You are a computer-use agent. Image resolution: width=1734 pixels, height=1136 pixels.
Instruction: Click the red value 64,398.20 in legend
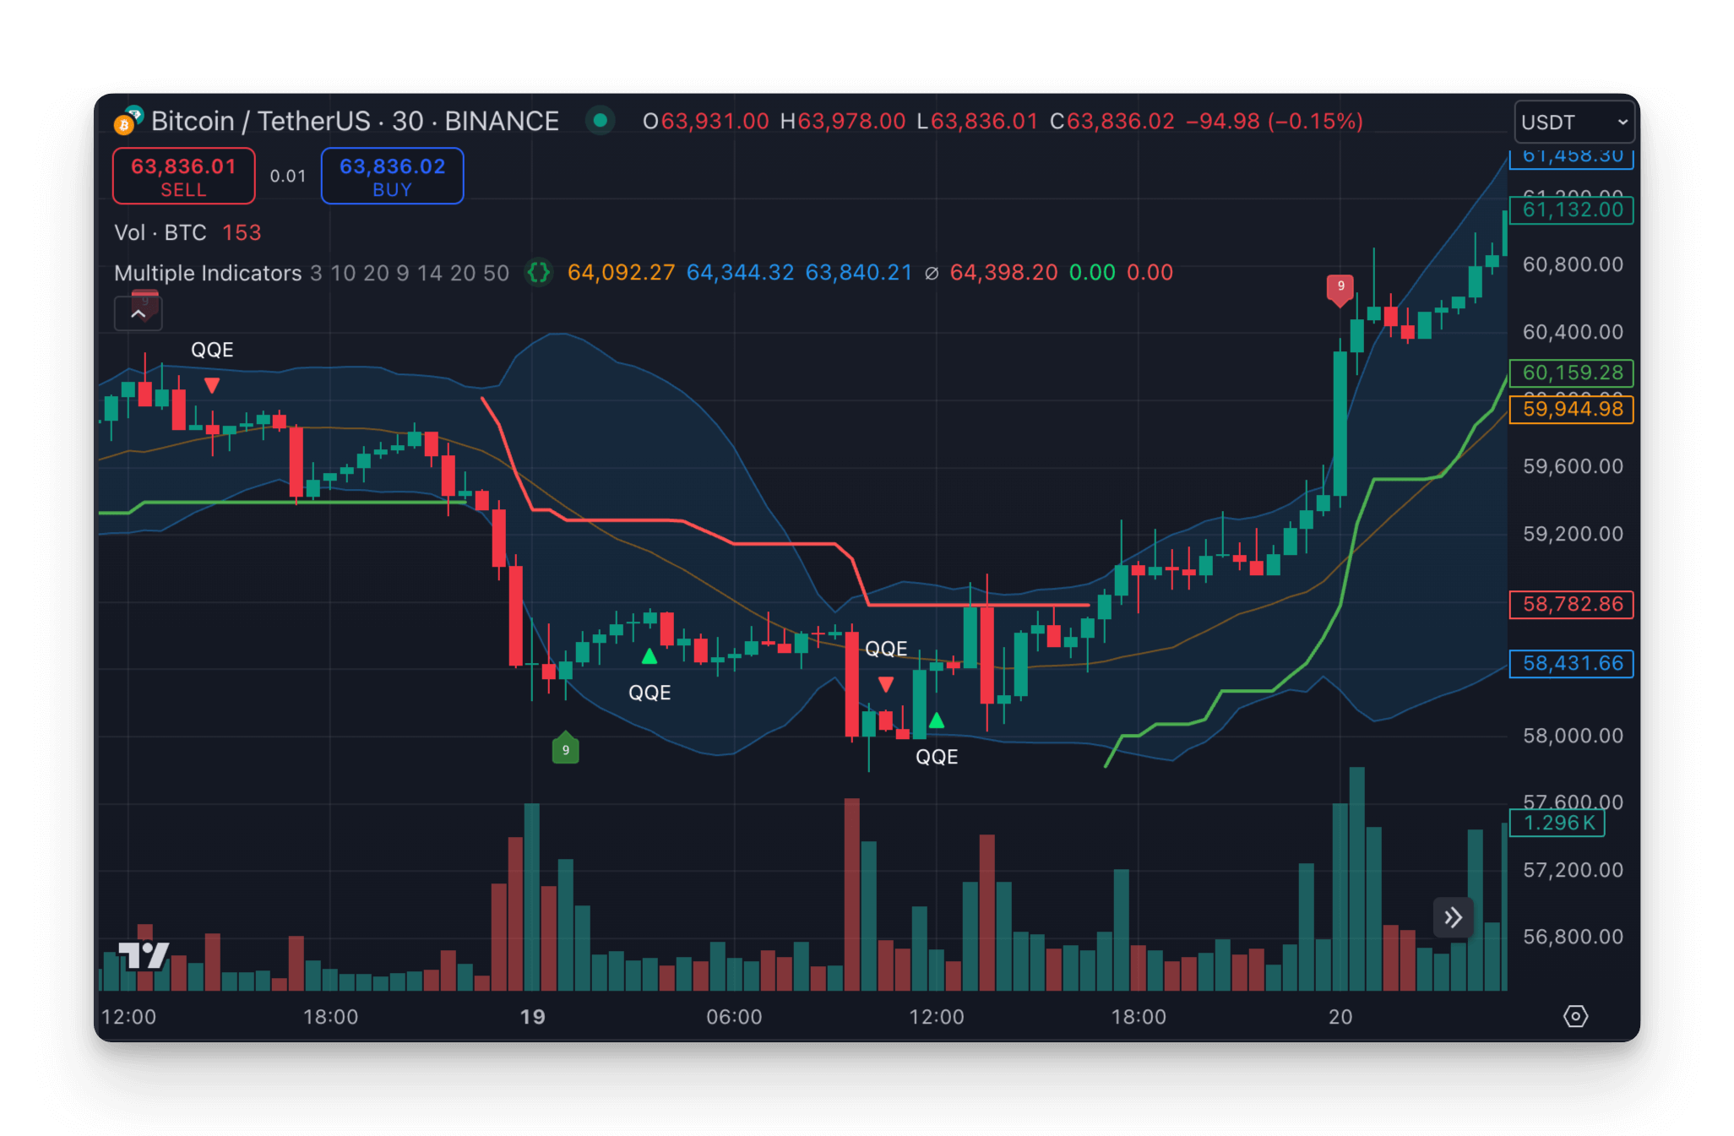pos(1003,273)
